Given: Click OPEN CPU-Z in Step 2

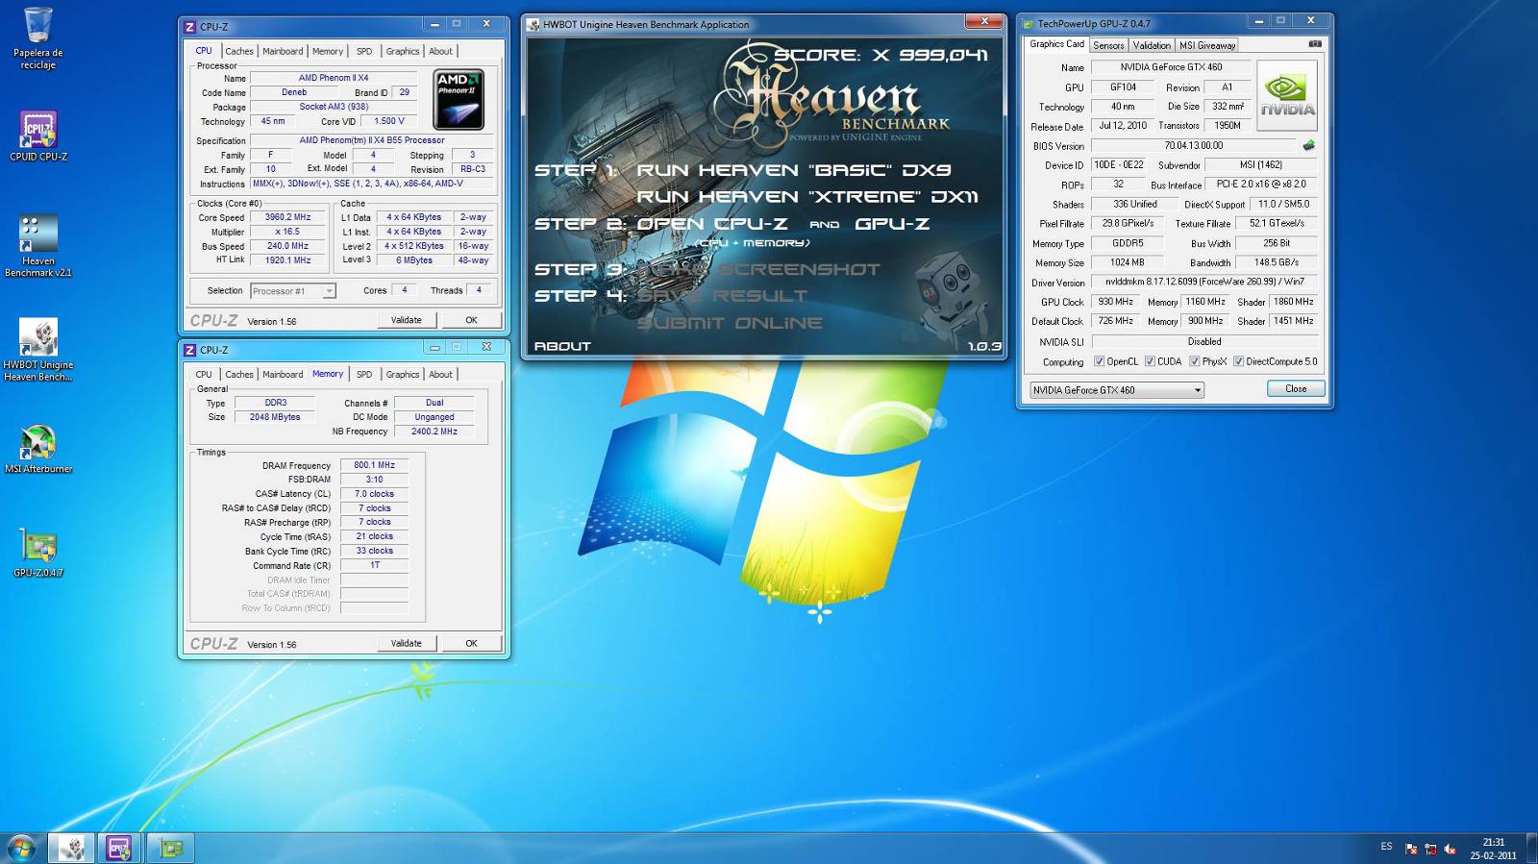Looking at the screenshot, I should (x=711, y=224).
